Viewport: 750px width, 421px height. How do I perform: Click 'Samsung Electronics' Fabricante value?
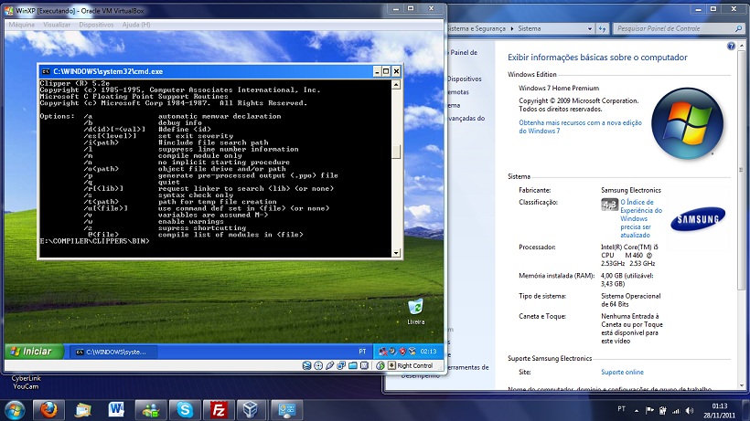pyautogui.click(x=631, y=190)
